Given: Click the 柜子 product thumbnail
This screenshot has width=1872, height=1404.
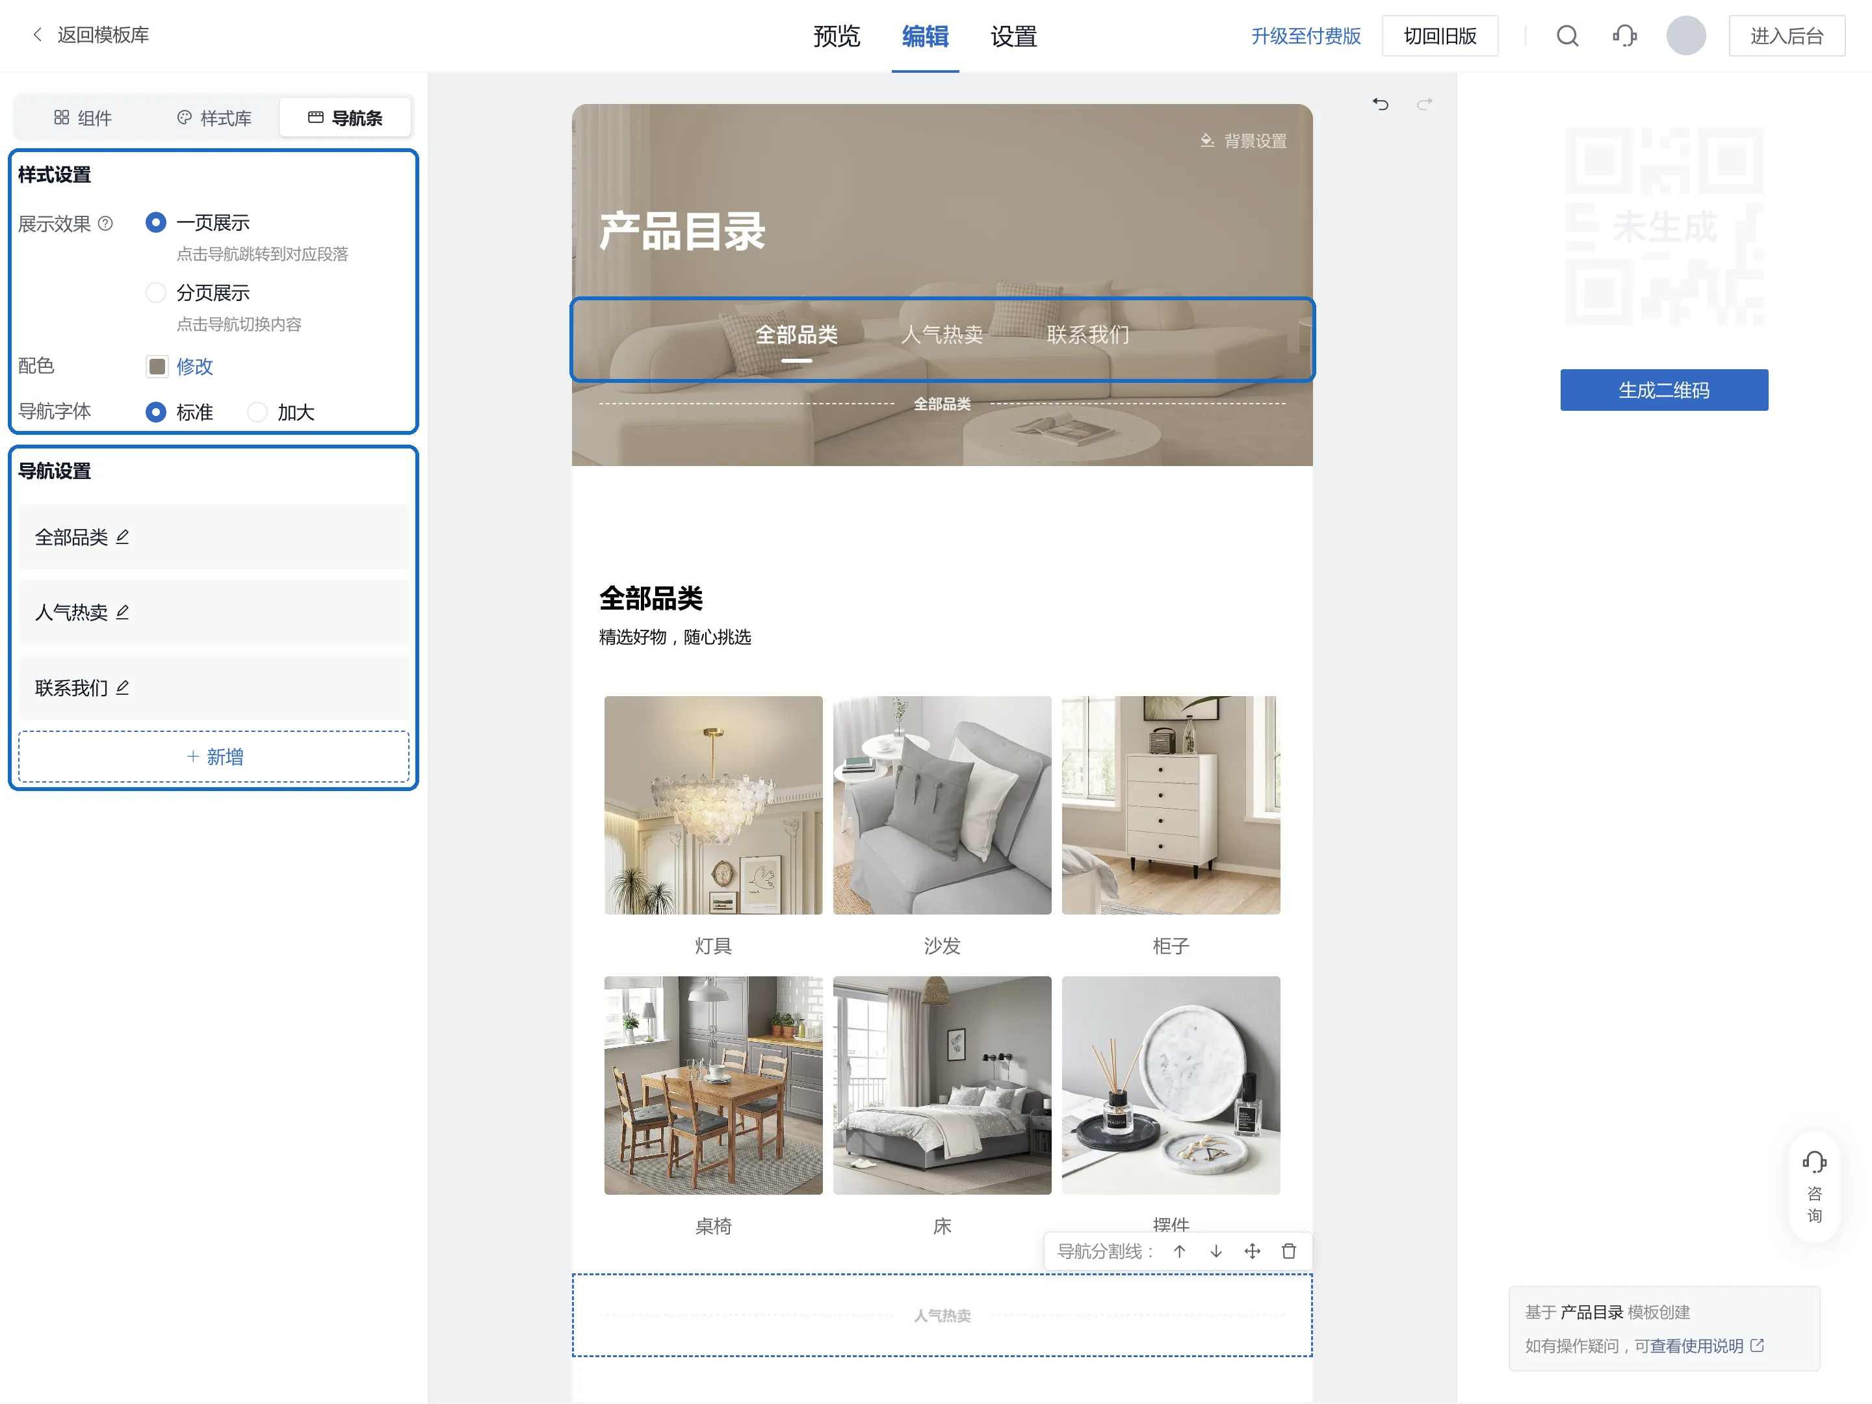Looking at the screenshot, I should click(x=1171, y=805).
